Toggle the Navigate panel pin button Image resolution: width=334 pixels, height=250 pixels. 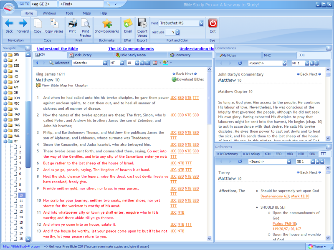click(x=28, y=48)
